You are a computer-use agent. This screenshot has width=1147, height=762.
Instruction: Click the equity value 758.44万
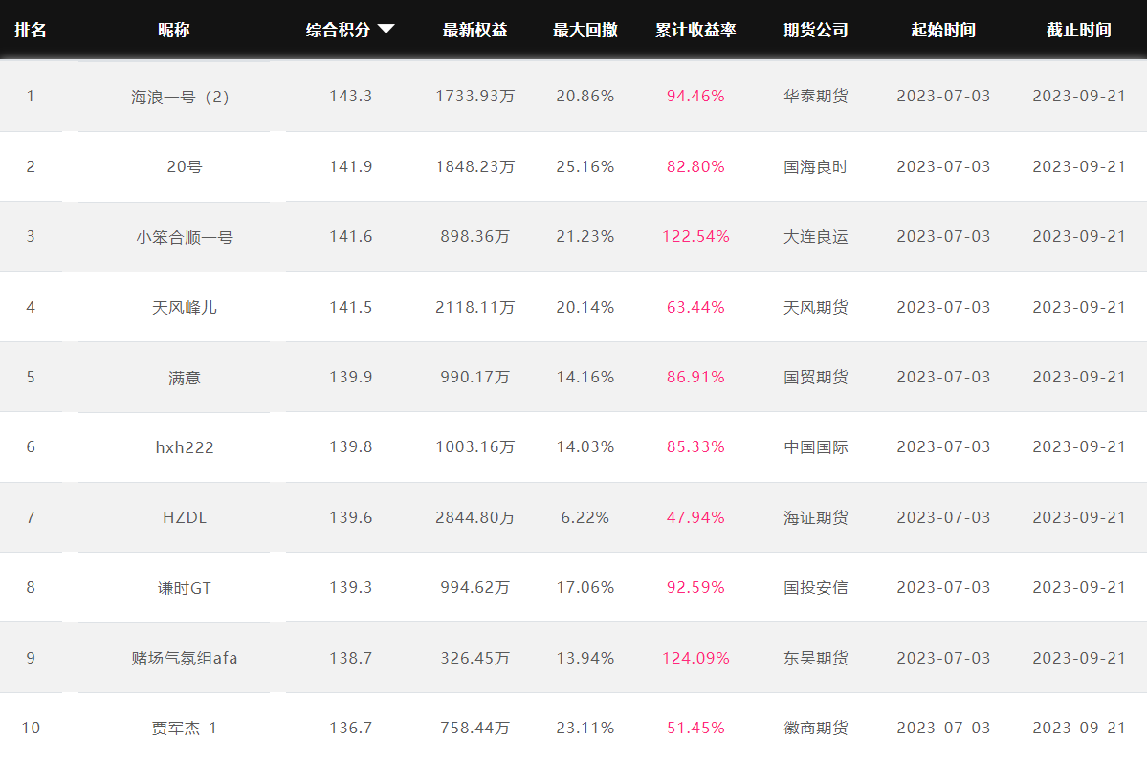pyautogui.click(x=474, y=728)
